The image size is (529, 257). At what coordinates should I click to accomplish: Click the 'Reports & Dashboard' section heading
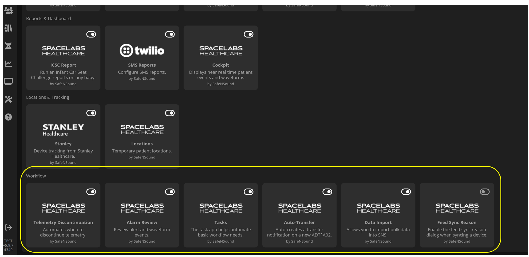point(49,18)
